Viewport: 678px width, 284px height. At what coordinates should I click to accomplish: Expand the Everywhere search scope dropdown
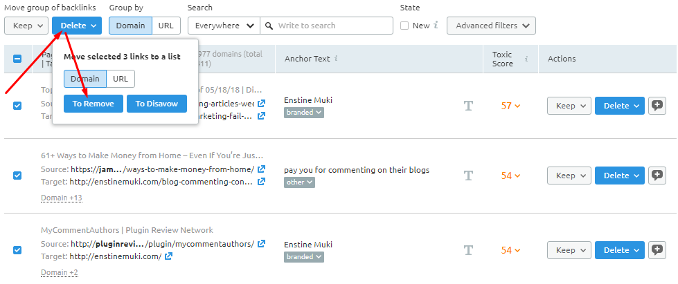pos(224,26)
